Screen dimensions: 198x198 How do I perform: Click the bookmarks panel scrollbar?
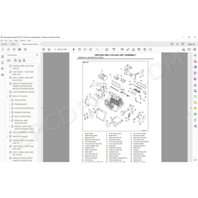click(x=39, y=130)
